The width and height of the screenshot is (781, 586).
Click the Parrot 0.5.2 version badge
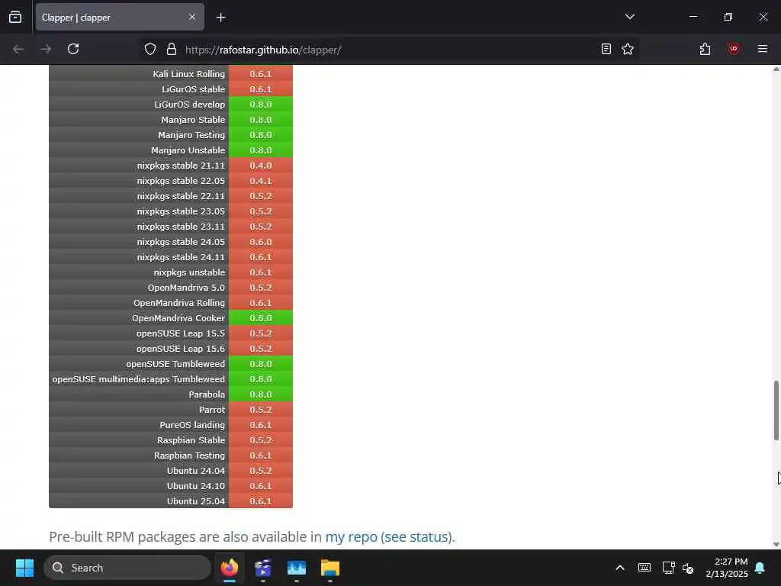click(261, 410)
